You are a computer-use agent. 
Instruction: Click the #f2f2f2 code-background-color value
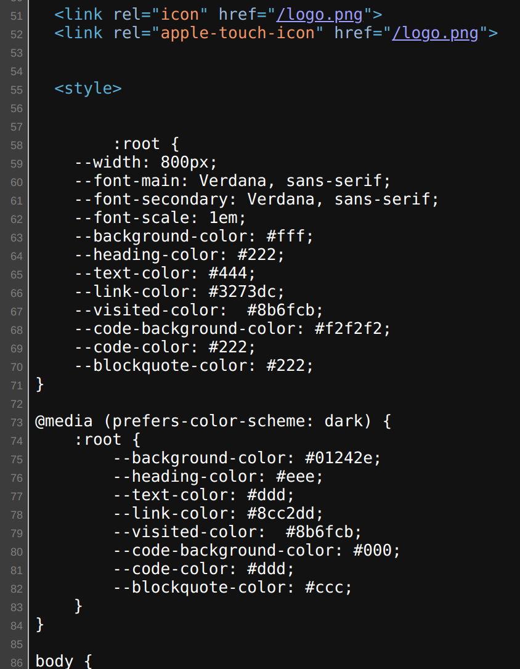point(352,328)
